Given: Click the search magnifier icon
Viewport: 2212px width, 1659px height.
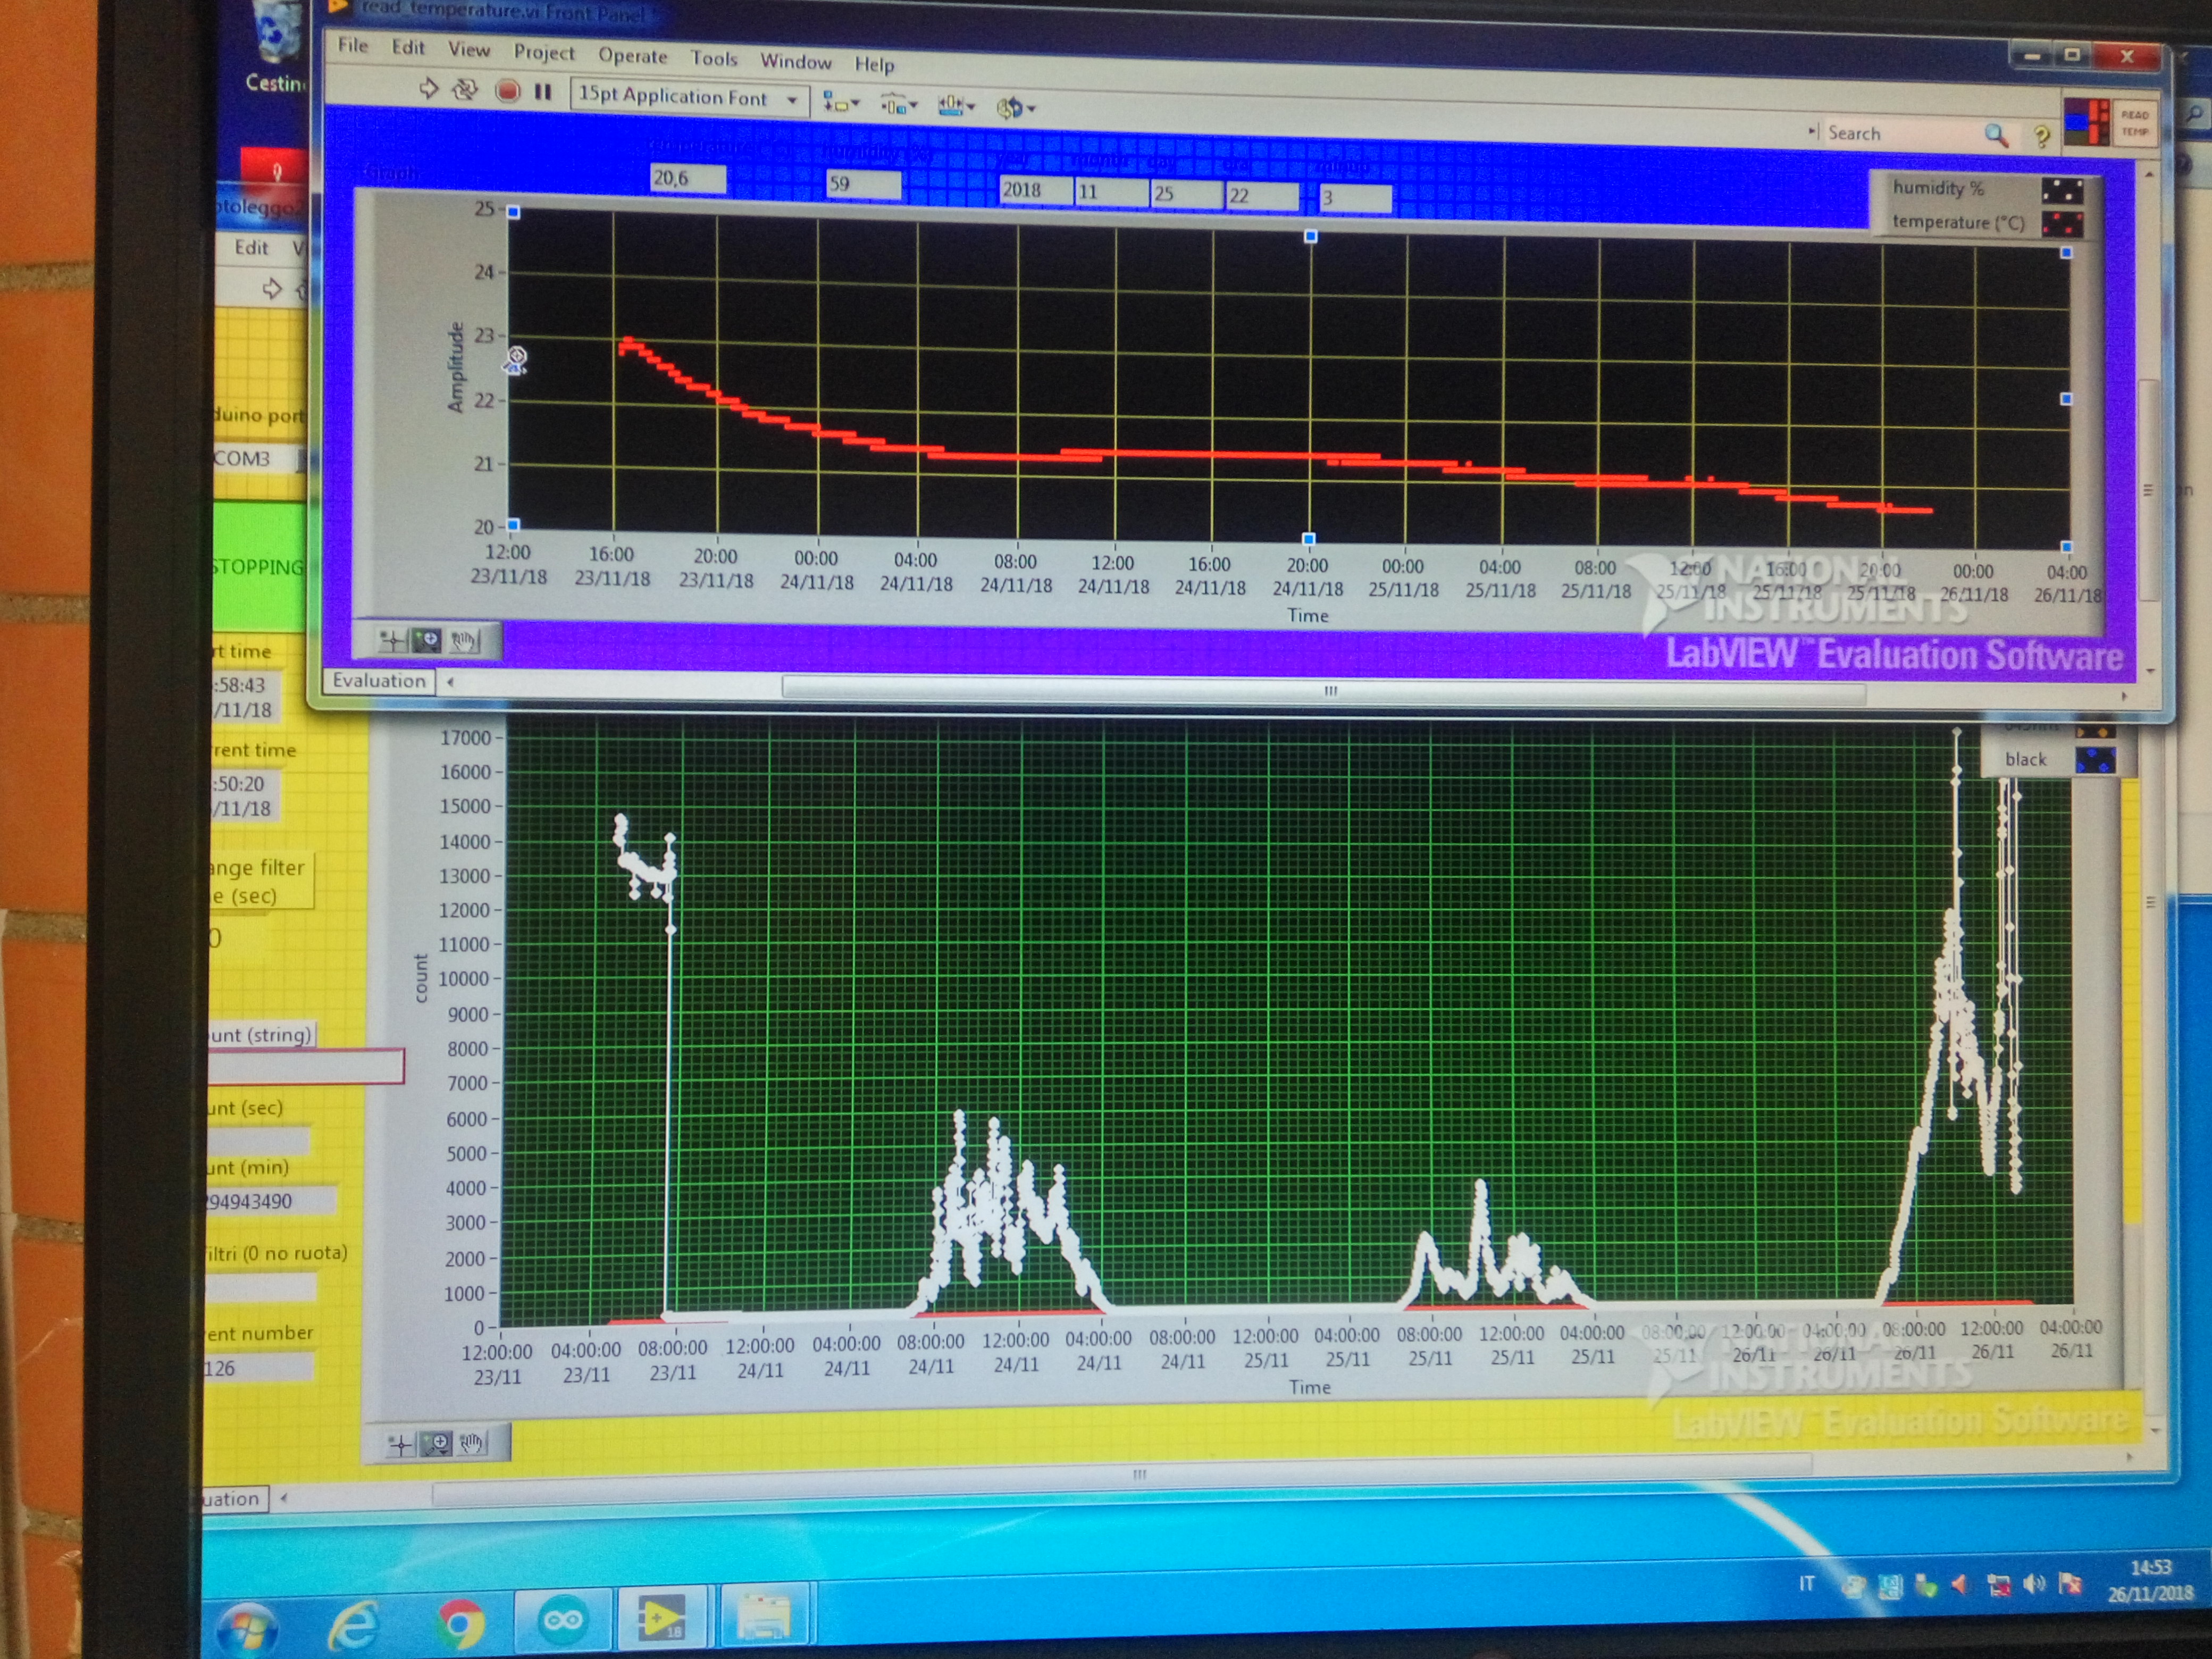Looking at the screenshot, I should (x=1995, y=135).
